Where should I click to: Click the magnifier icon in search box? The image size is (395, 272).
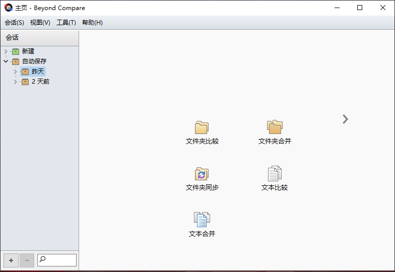click(x=42, y=259)
